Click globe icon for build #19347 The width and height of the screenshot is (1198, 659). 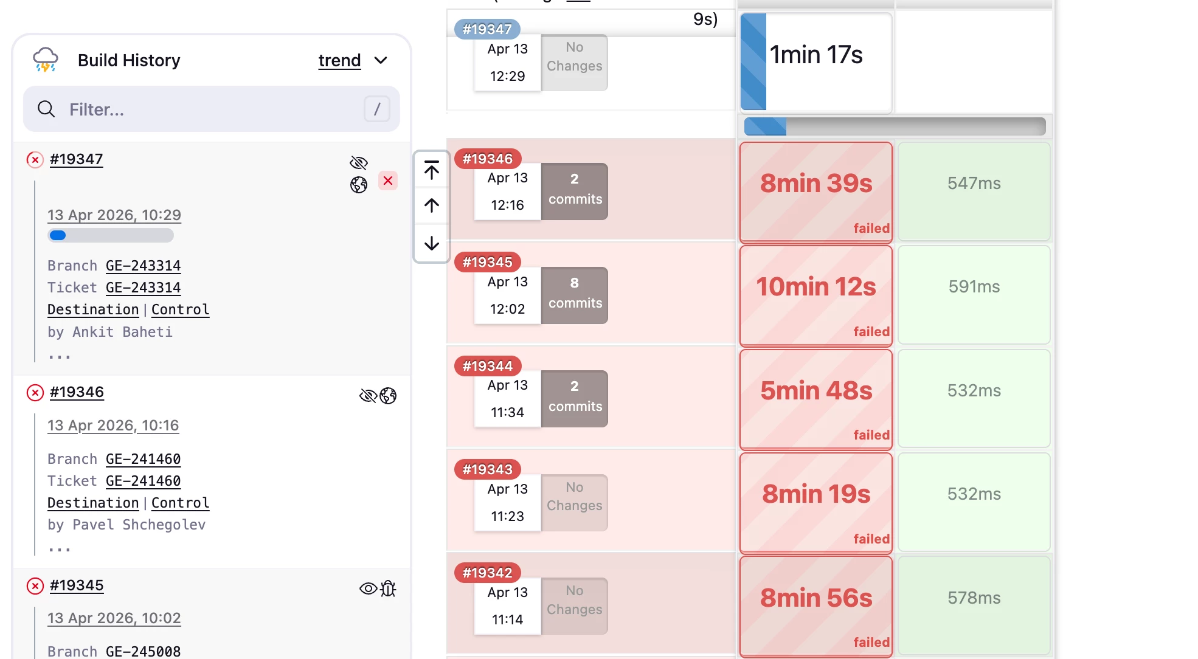coord(359,185)
